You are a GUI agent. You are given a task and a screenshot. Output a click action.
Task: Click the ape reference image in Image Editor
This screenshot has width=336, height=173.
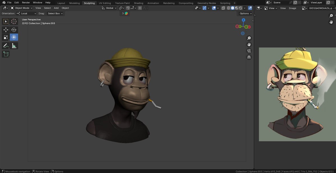297,94
